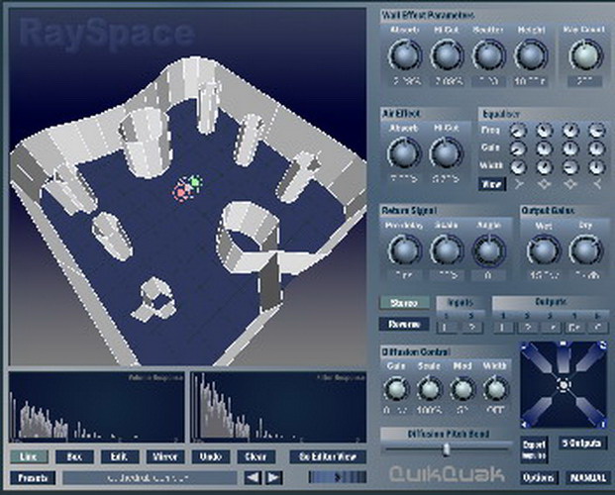This screenshot has height=495, width=615.
Task: Click the Return Signal Scale knob
Action: pyautogui.click(x=447, y=249)
